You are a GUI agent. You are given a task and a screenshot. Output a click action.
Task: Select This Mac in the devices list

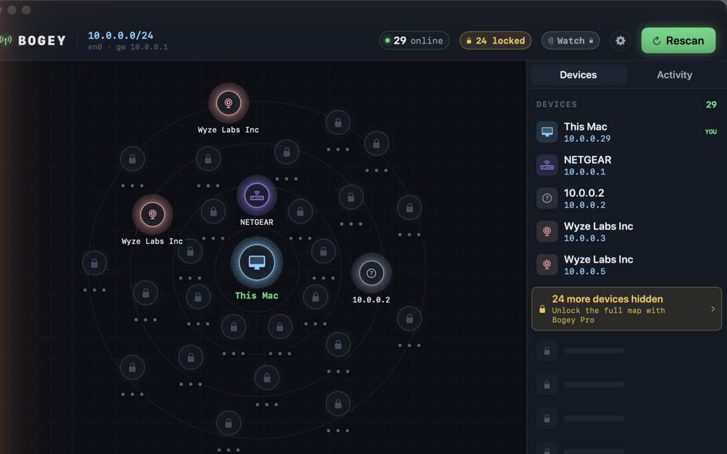point(626,131)
